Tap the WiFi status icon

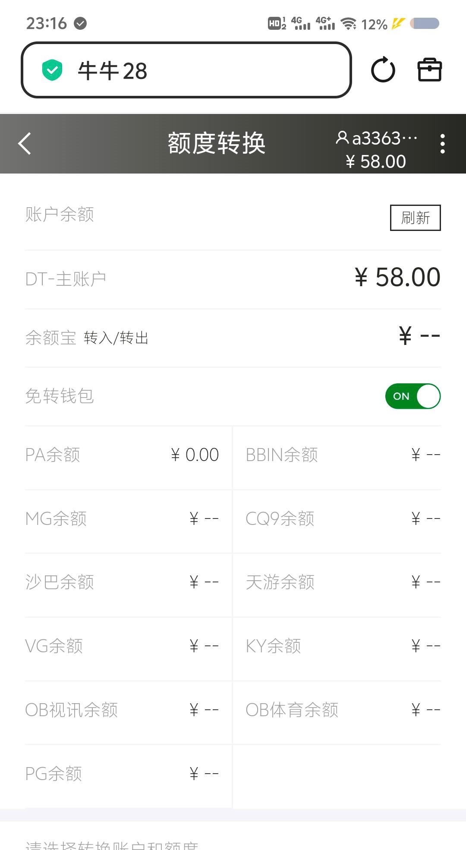pos(348,23)
